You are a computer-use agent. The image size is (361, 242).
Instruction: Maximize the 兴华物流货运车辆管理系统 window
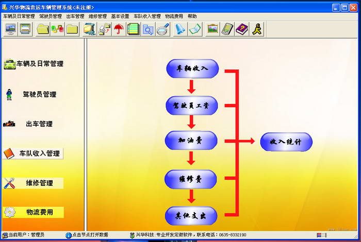(x=344, y=8)
